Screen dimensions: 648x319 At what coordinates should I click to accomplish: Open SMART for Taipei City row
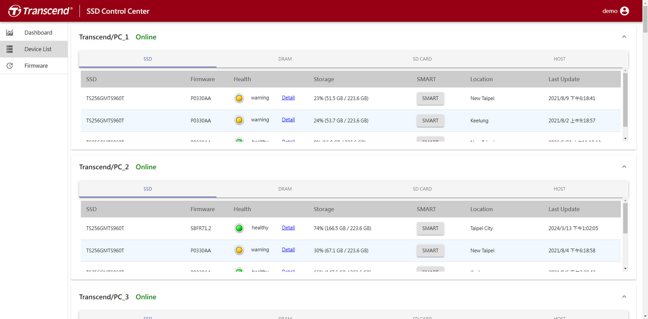click(430, 228)
